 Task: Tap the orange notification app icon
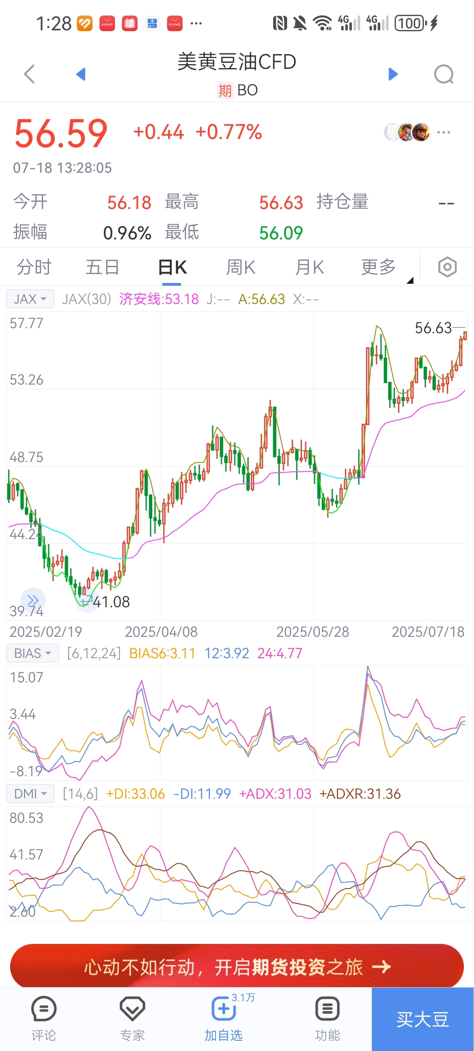(x=85, y=23)
